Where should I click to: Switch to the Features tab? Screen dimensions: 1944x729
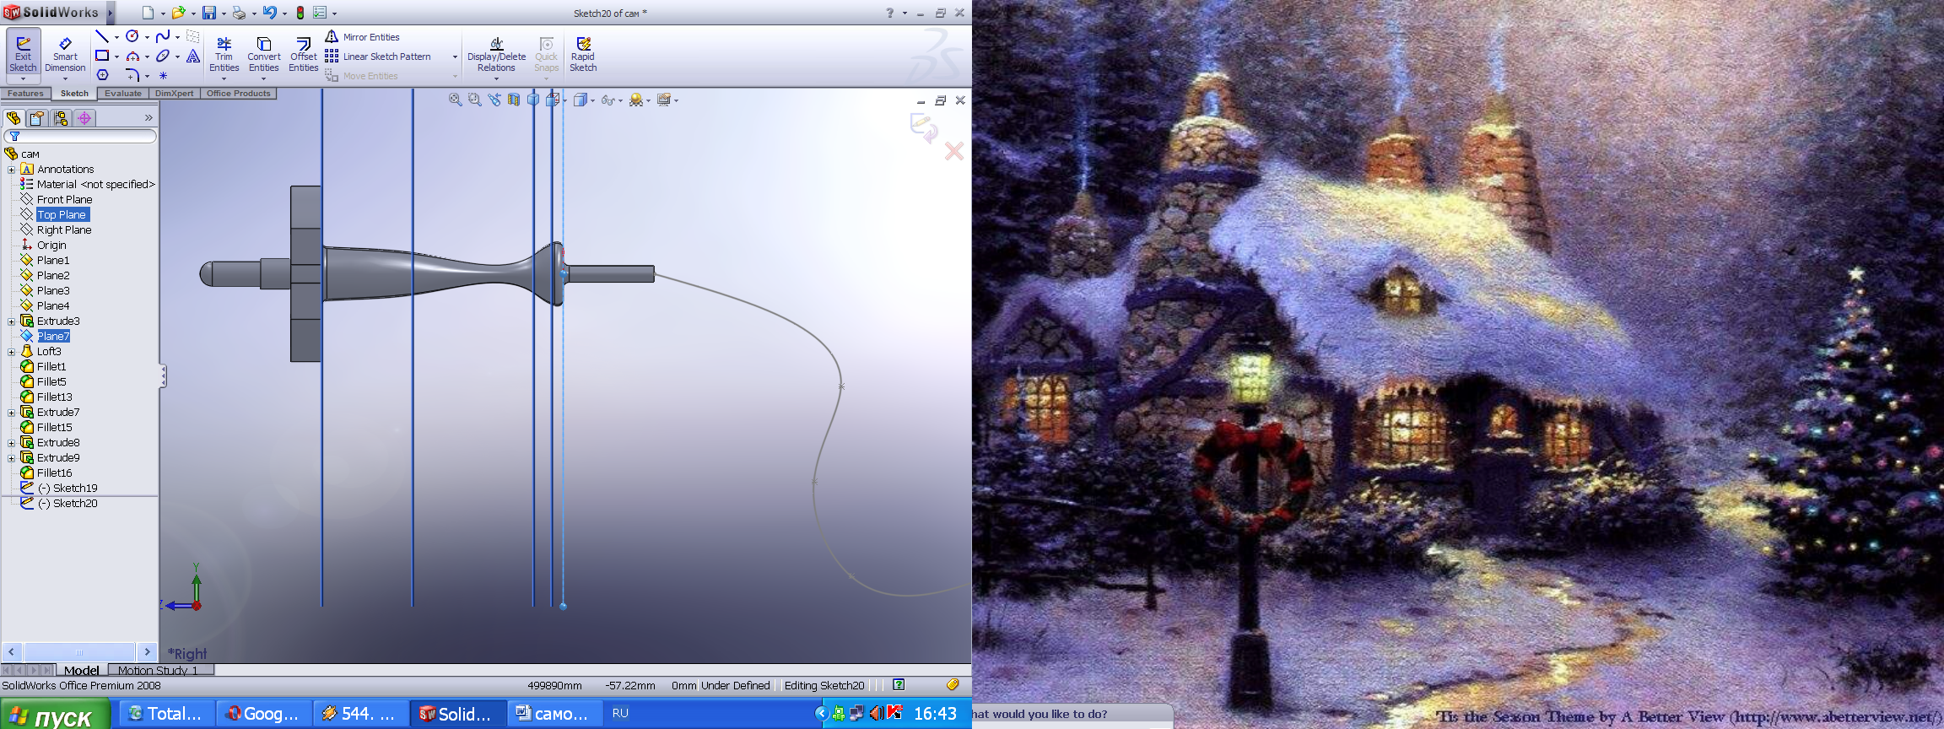pos(25,94)
